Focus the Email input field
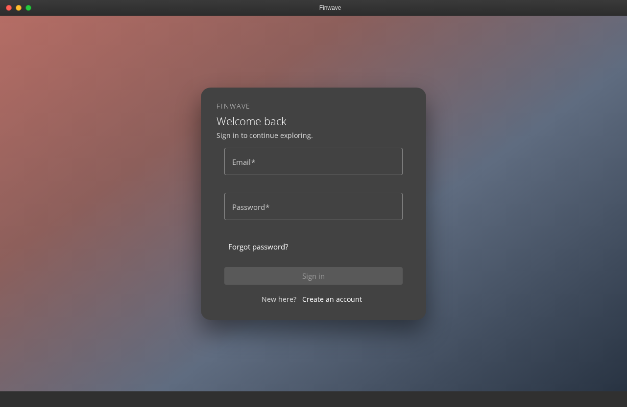Screen dimensions: 627x407 (313, 161)
